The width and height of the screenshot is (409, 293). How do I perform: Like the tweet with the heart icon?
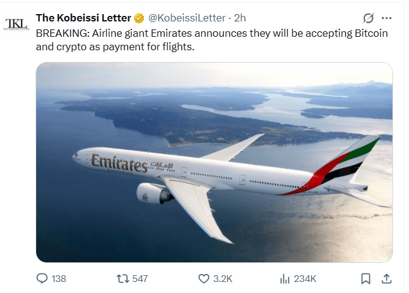(204, 279)
